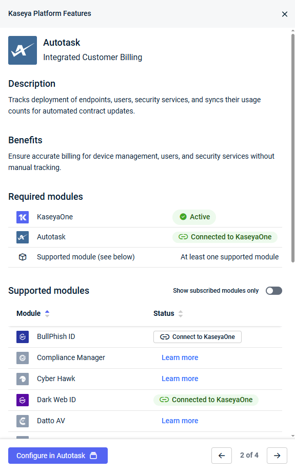Screen dimensions: 295x472
Task: Click the Autotask logo at the top
Action: click(x=23, y=50)
